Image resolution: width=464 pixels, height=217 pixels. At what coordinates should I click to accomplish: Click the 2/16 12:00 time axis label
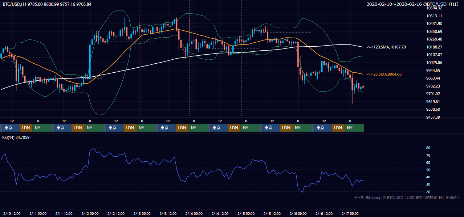click(324, 213)
